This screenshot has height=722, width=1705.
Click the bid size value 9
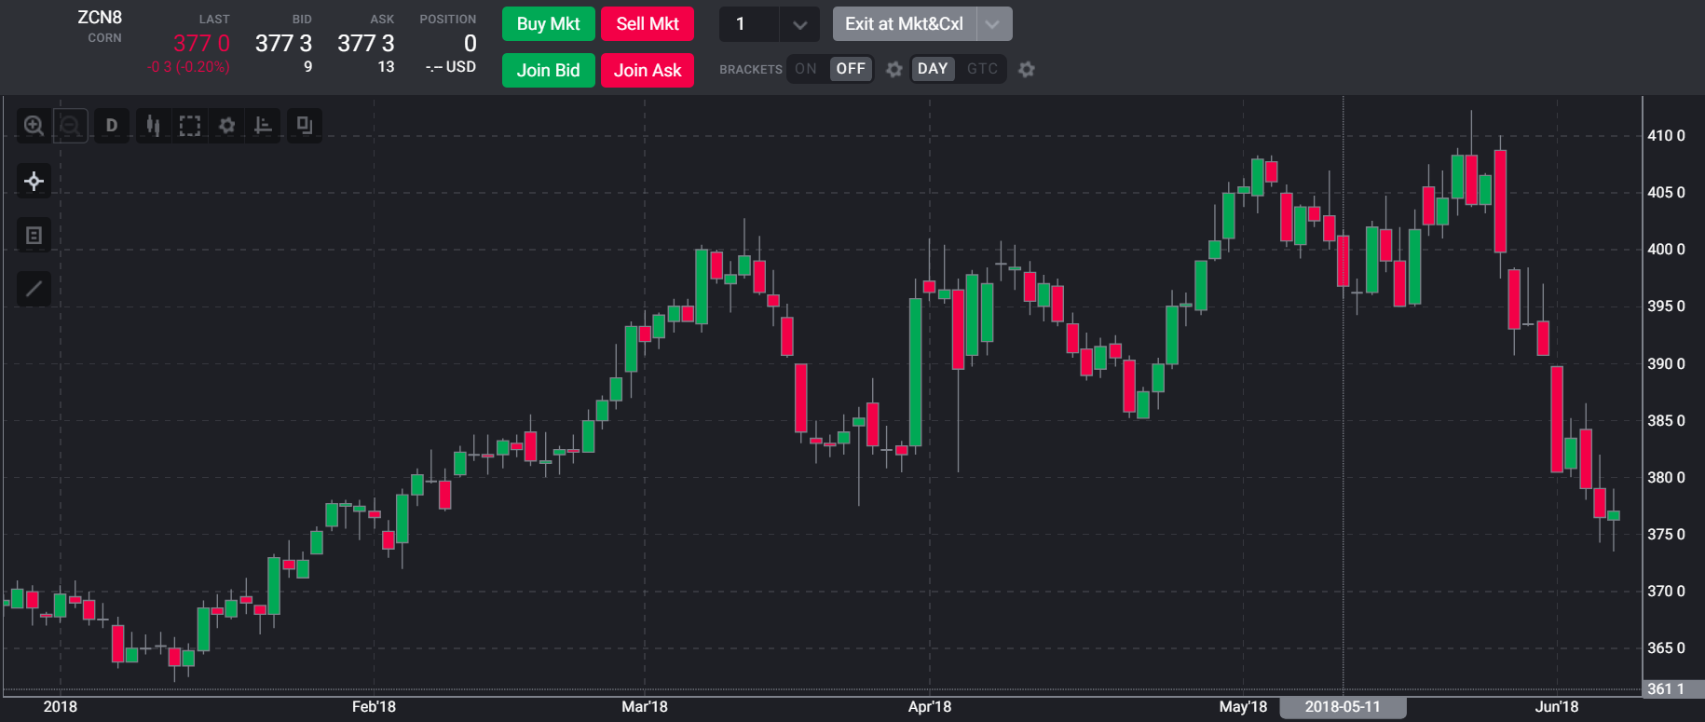click(x=308, y=67)
